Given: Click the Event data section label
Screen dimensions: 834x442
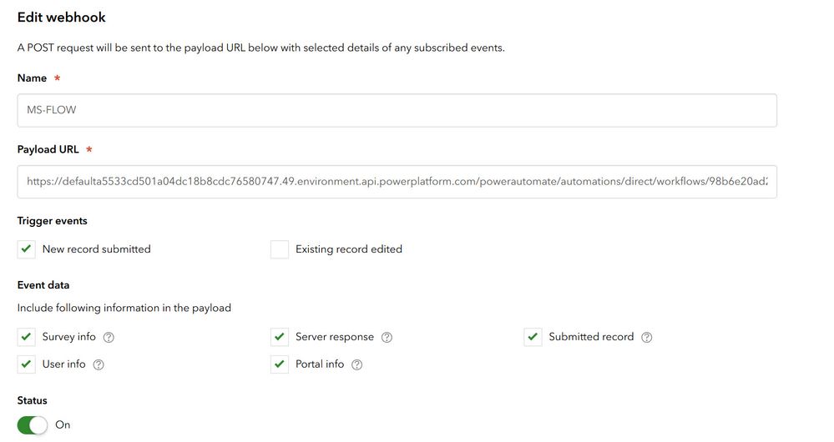Looking at the screenshot, I should [x=43, y=285].
